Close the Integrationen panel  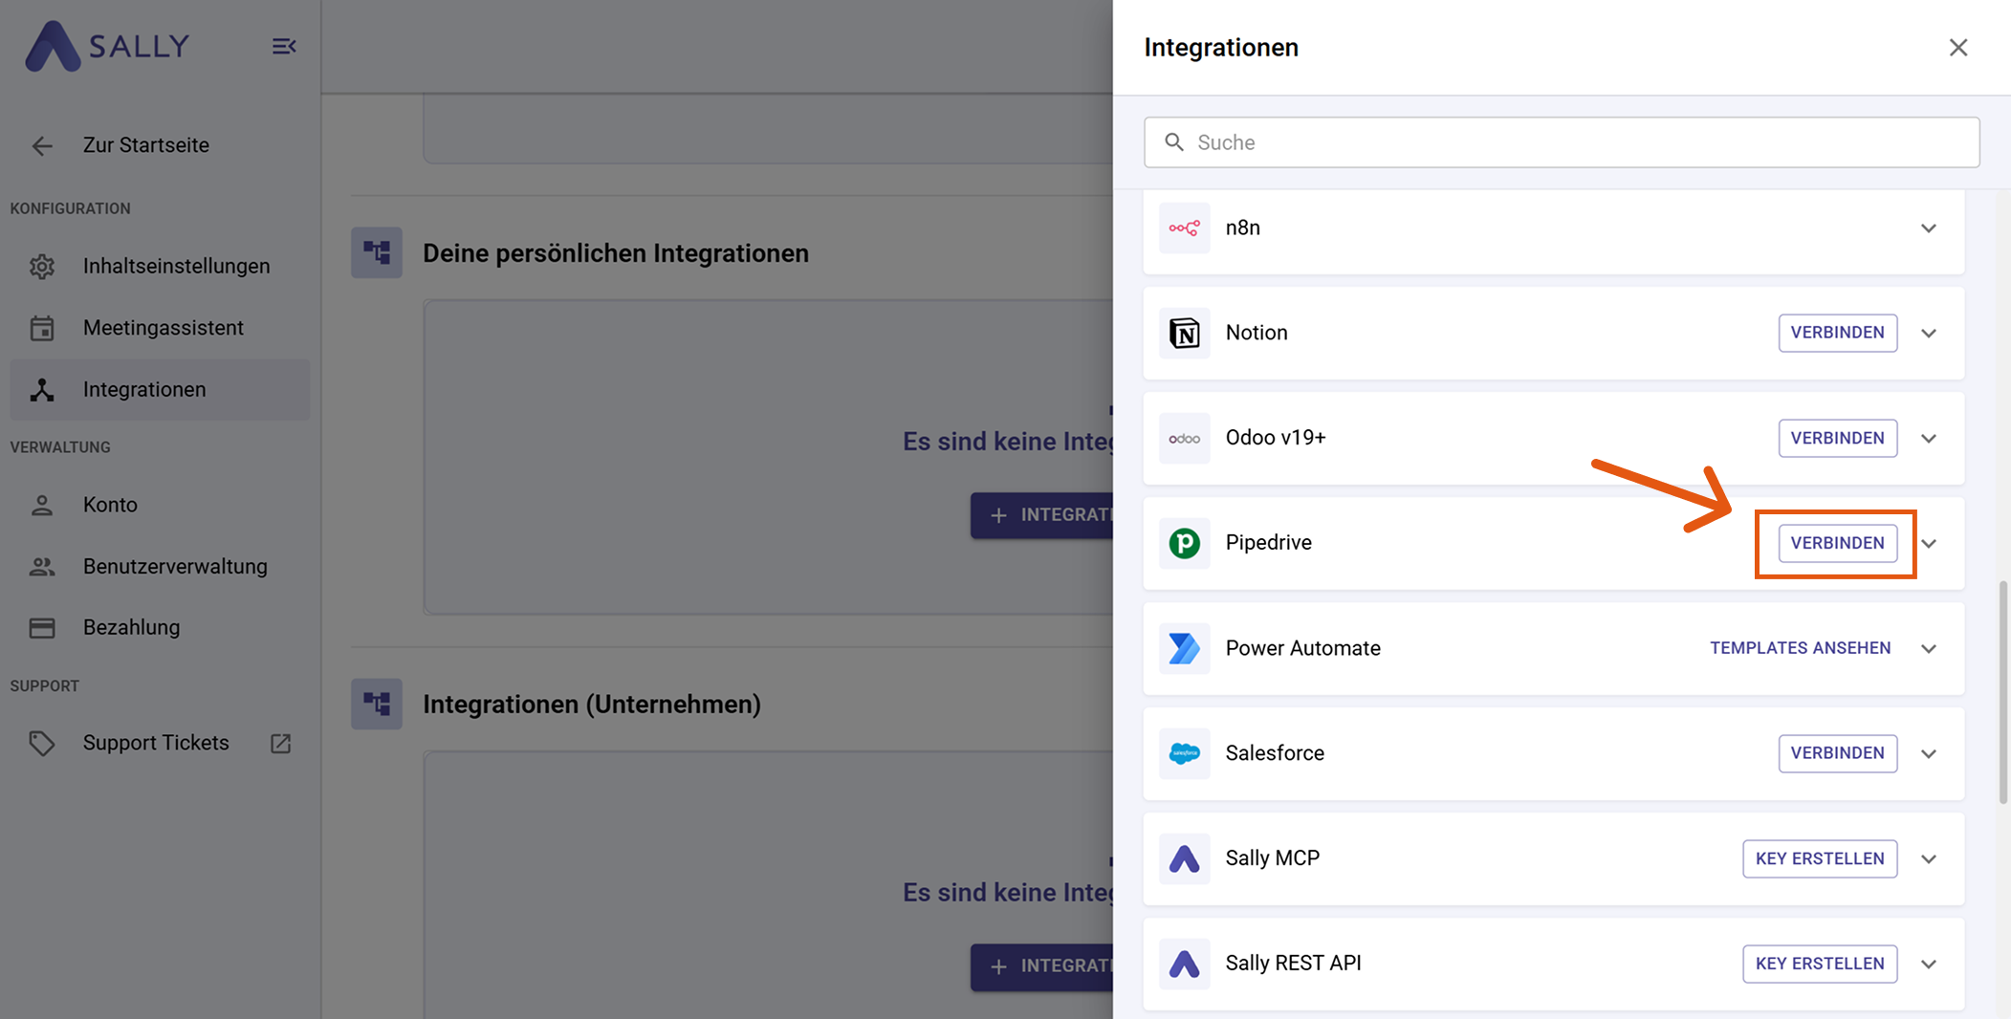point(1957,47)
